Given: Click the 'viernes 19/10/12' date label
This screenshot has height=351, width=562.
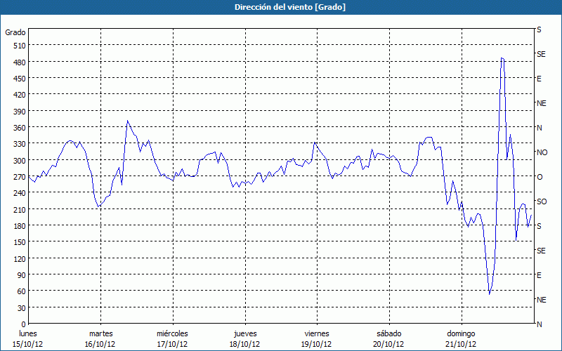Looking at the screenshot, I should pos(317,338).
